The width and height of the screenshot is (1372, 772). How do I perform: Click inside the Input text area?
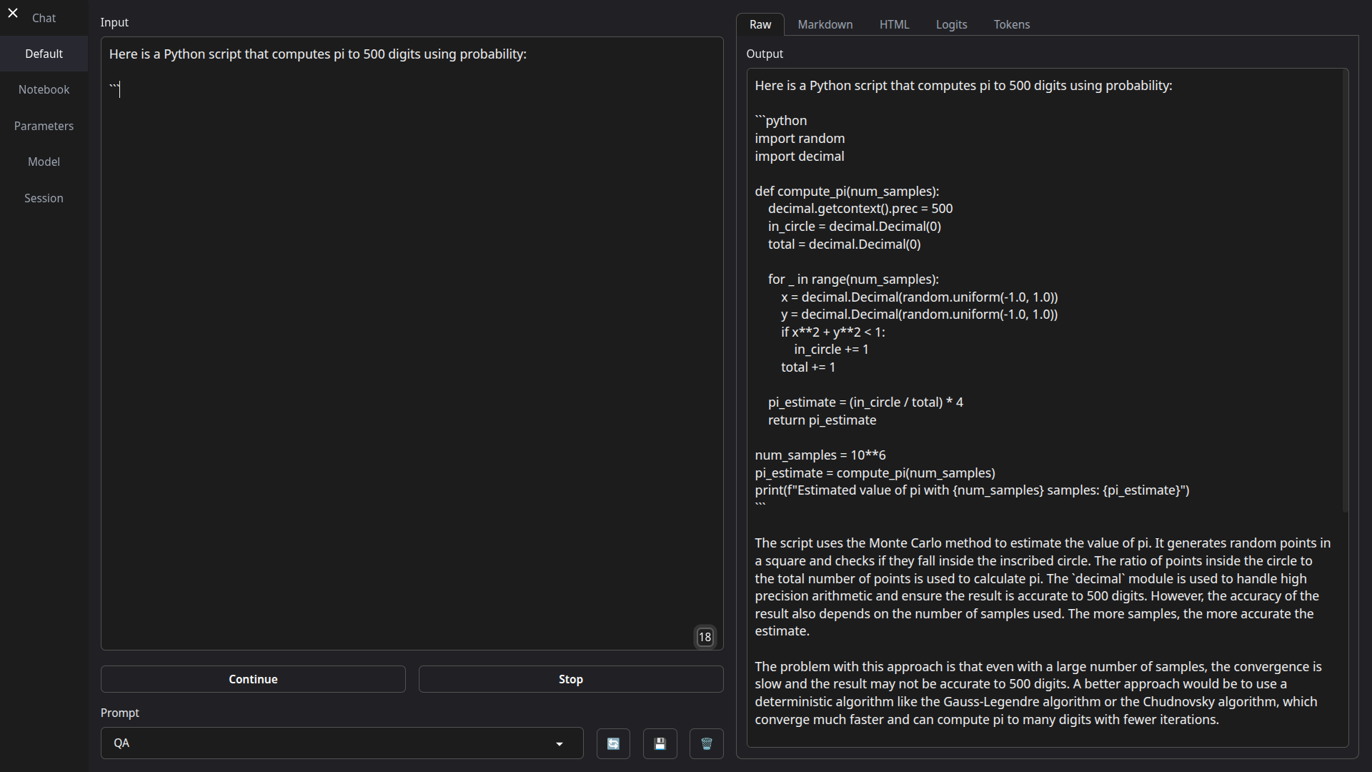[412, 343]
